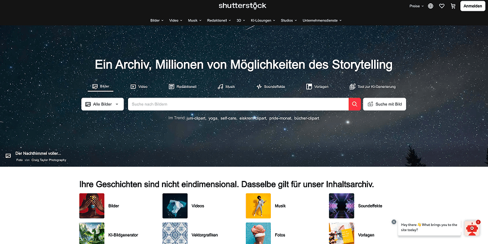Screen dimensions: 488x244
Task: Open the language globe icon
Action: coord(430,6)
